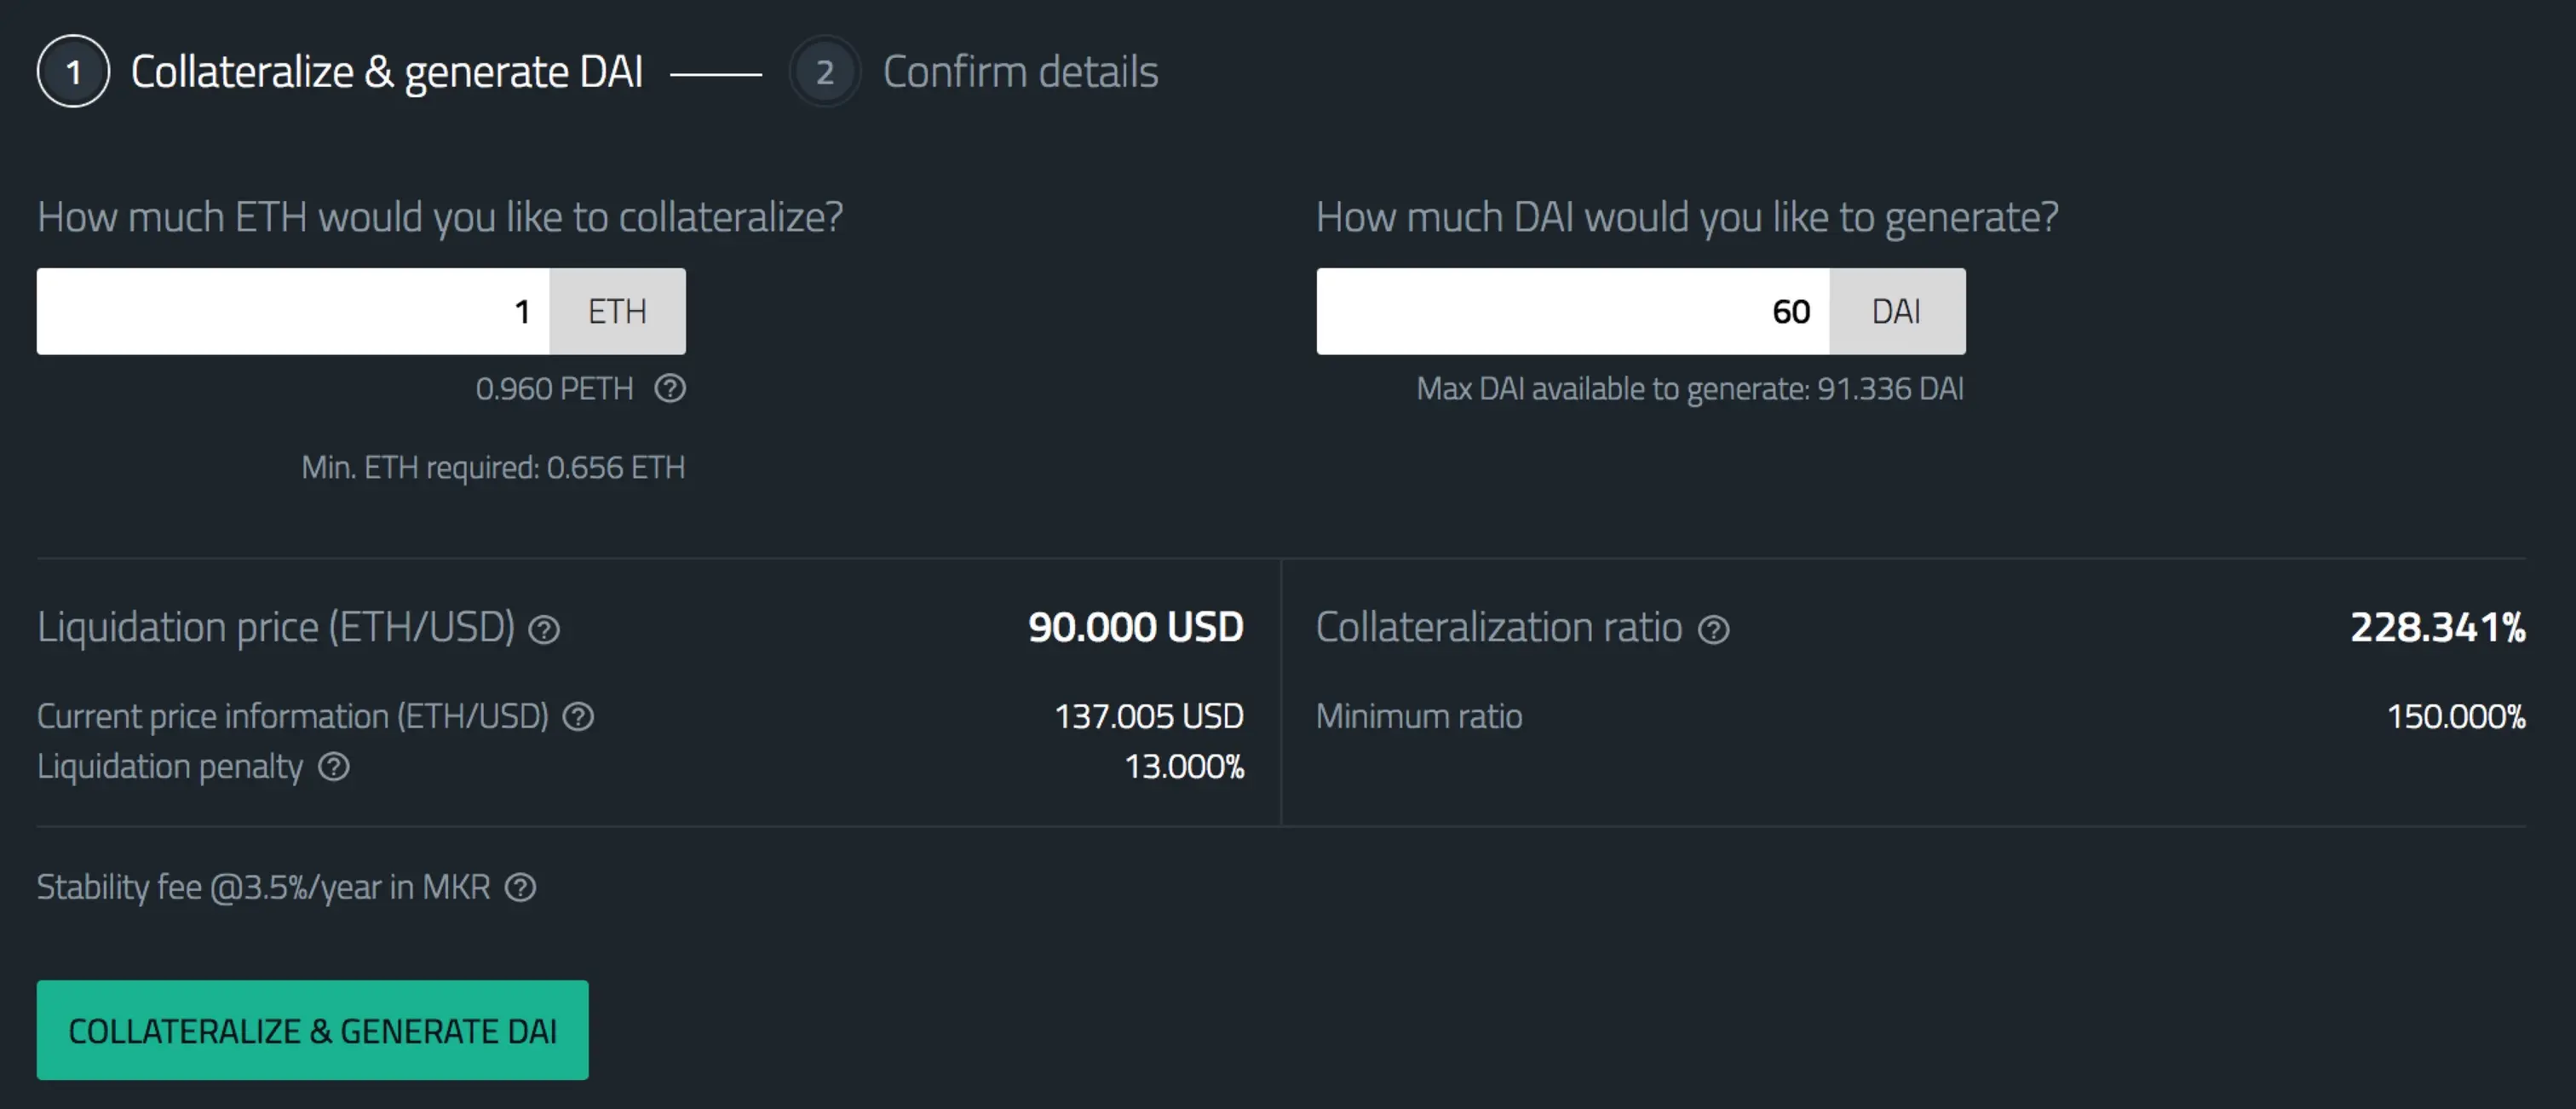Viewport: 2576px width, 1109px height.
Task: Open the Stability fee help icon
Action: [520, 887]
